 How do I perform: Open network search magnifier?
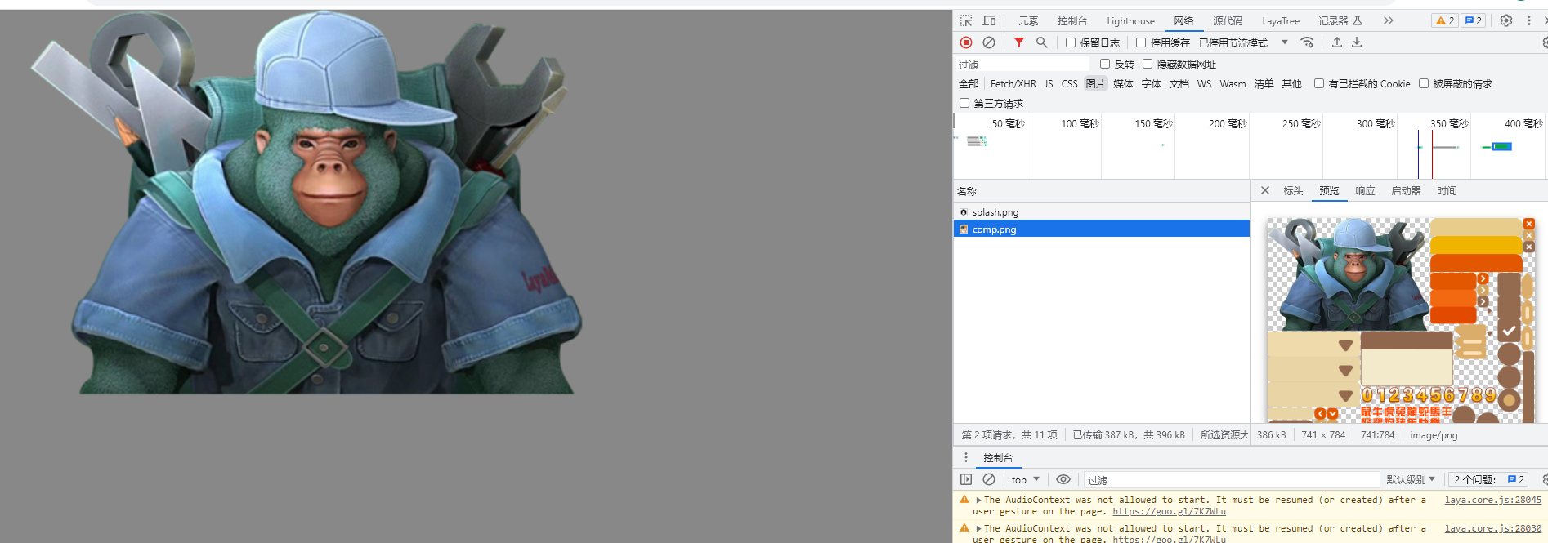pyautogui.click(x=1041, y=42)
